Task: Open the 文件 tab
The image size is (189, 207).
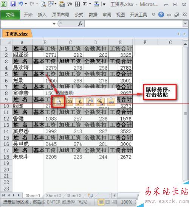Action: [x=10, y=14]
